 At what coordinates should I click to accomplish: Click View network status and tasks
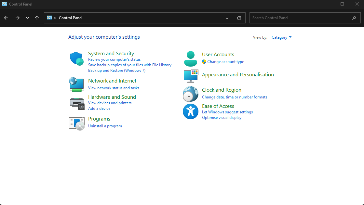point(114,88)
